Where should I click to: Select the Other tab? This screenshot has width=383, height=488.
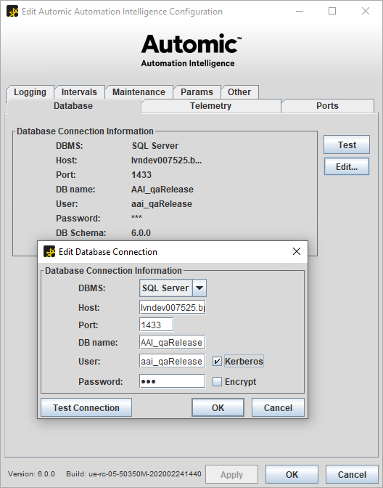239,92
